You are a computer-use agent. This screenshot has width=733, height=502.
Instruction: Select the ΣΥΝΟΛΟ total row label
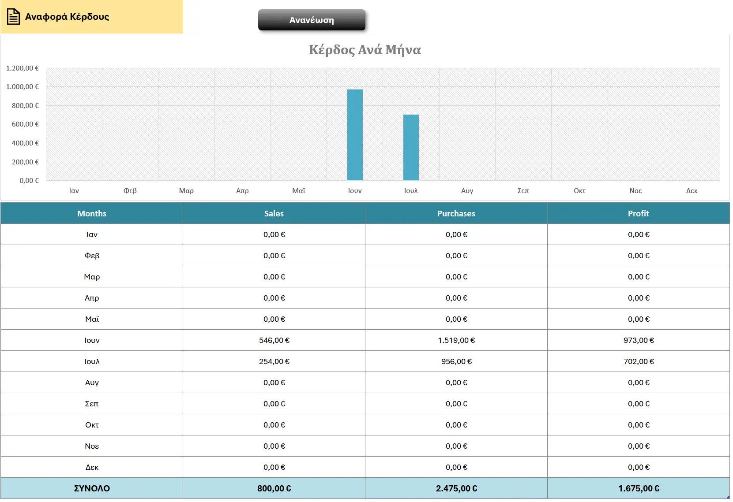92,488
